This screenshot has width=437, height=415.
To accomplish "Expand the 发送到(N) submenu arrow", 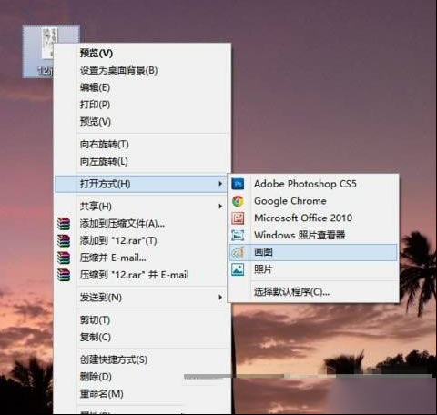I will tap(220, 298).
